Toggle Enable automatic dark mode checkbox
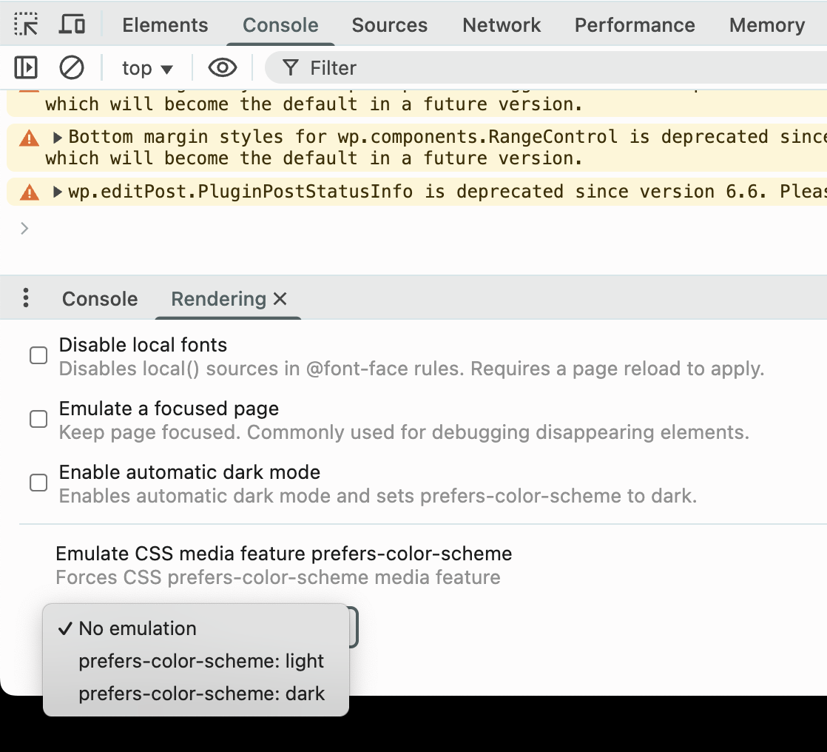Viewport: 827px width, 752px height. click(x=38, y=483)
